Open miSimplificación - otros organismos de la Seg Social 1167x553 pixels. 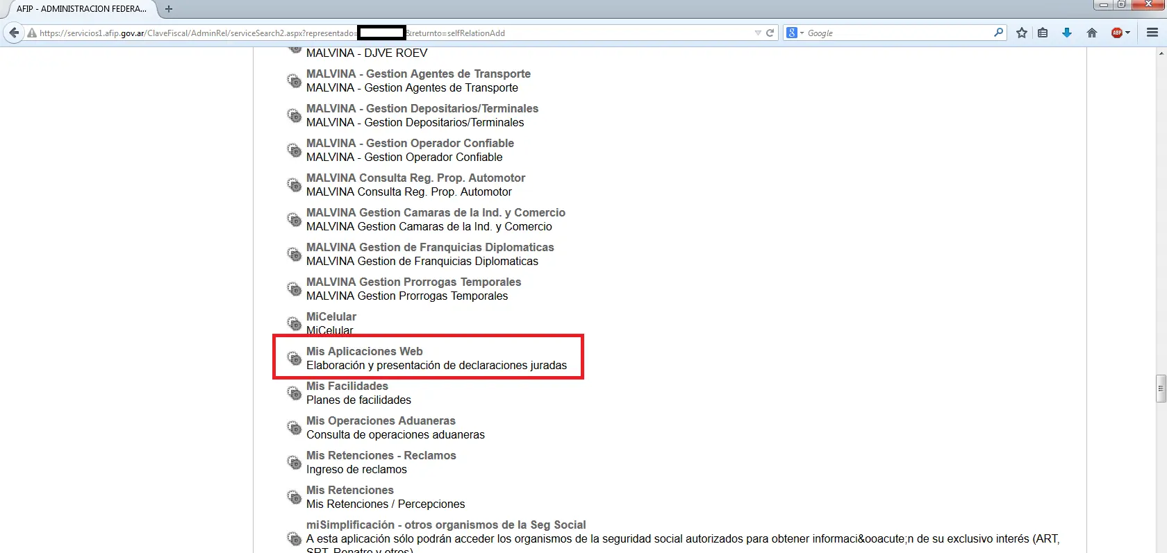446,525
